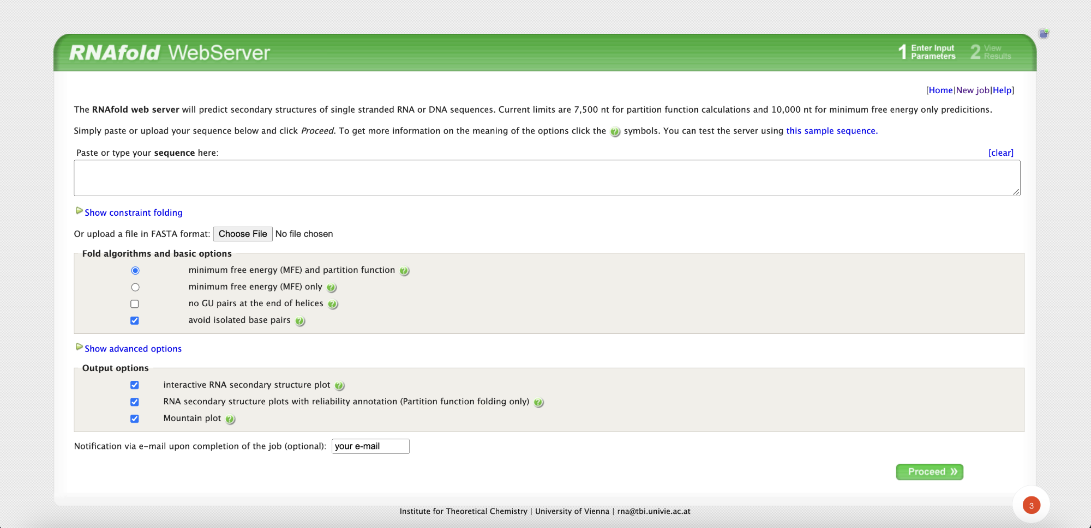Open the Help page link
This screenshot has width=1091, height=528.
pos(1002,90)
